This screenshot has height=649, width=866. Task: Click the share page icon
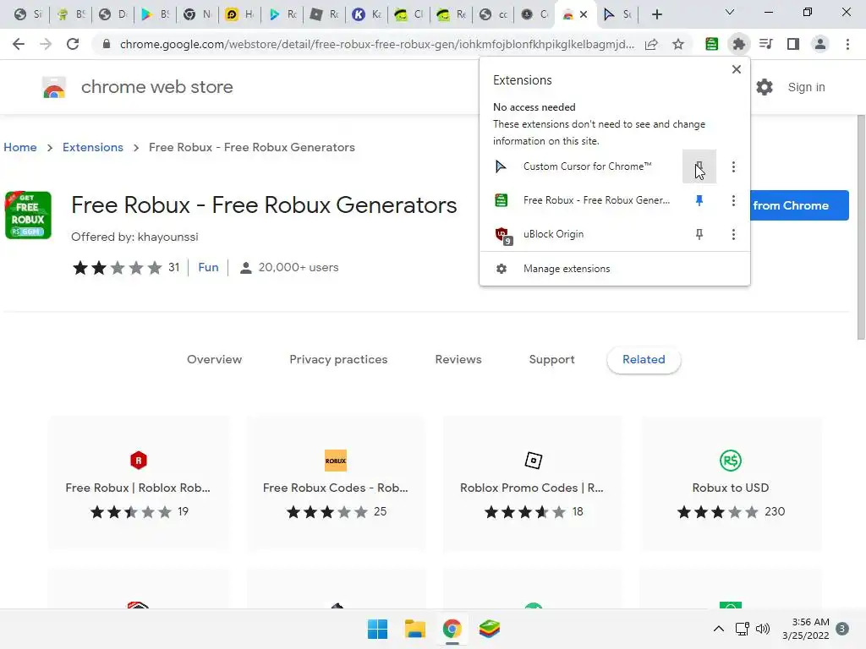[651, 44]
